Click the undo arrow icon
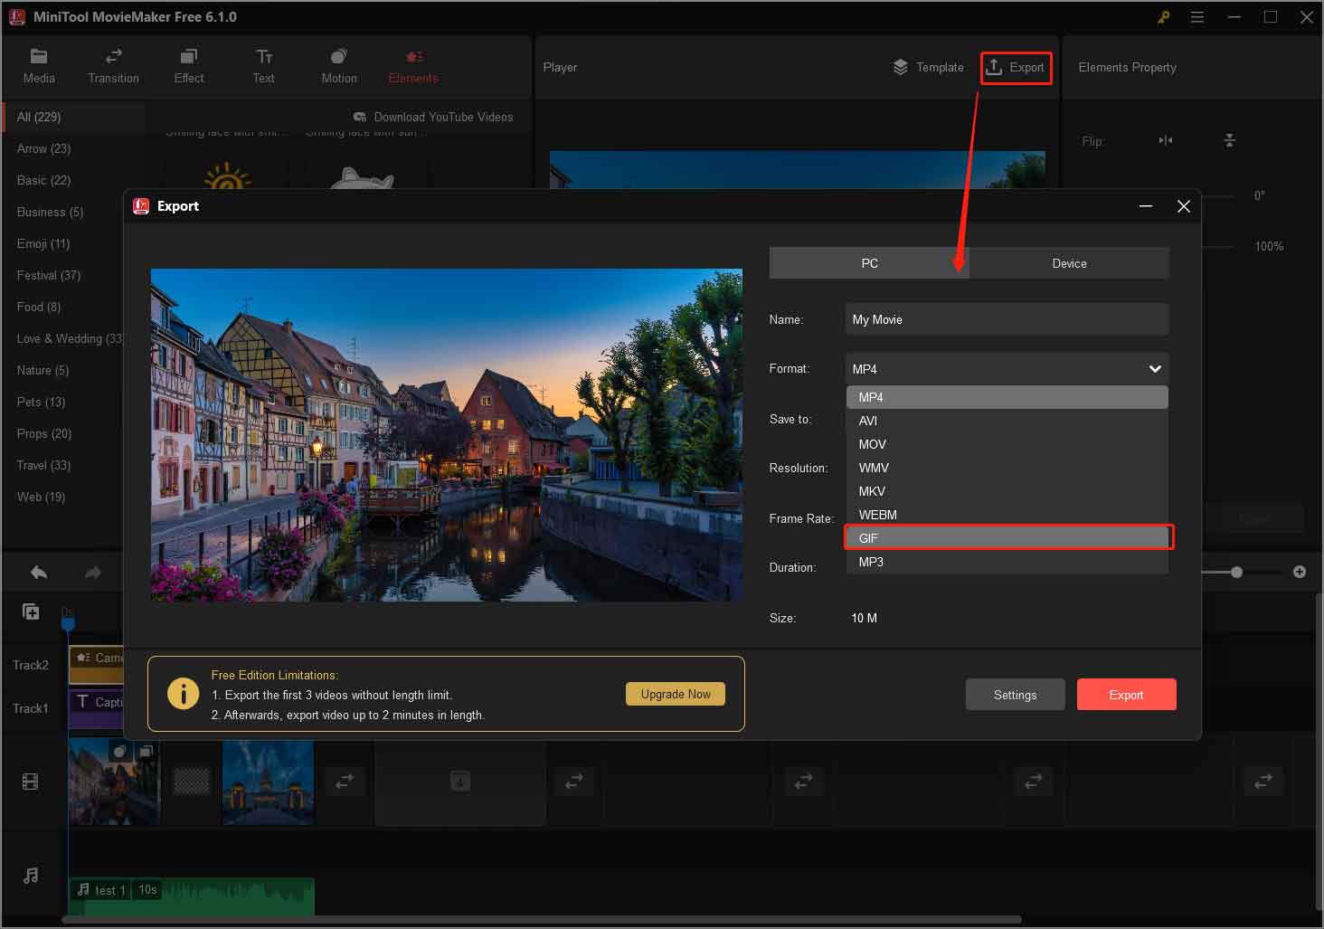1324x929 pixels. 39,572
